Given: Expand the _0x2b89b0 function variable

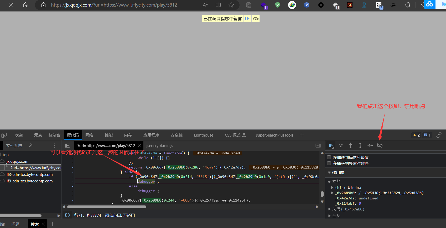Looking at the screenshot, I should (x=332, y=193).
